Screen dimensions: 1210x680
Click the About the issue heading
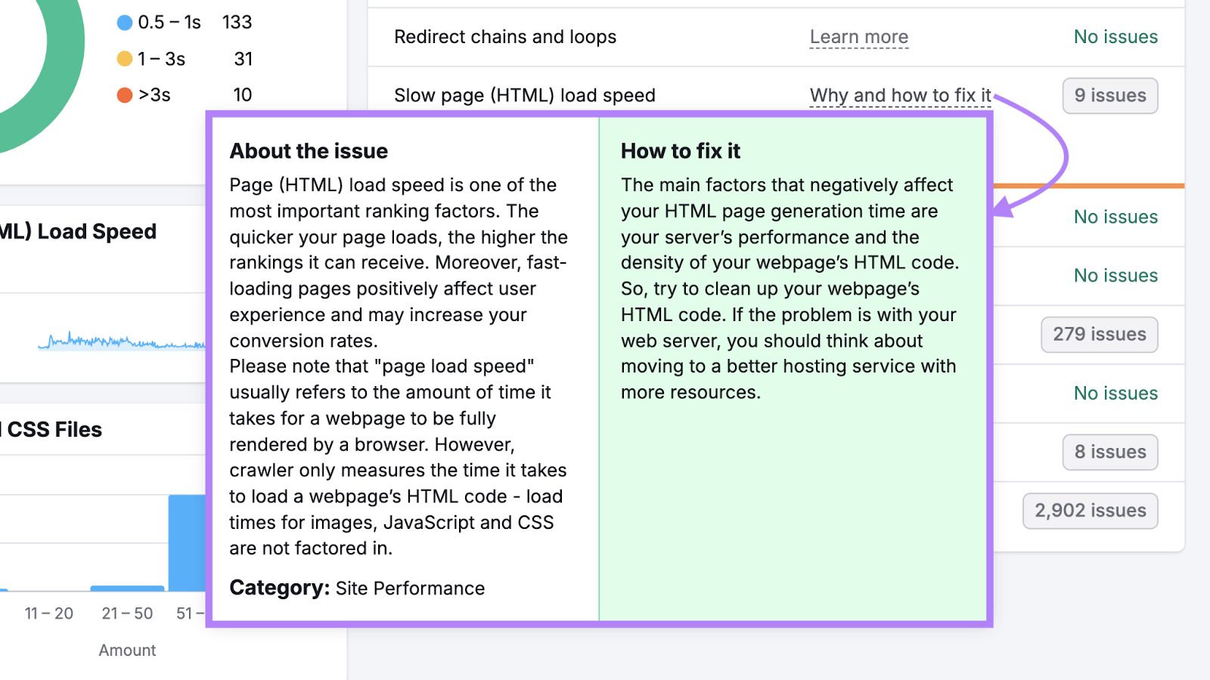[309, 150]
